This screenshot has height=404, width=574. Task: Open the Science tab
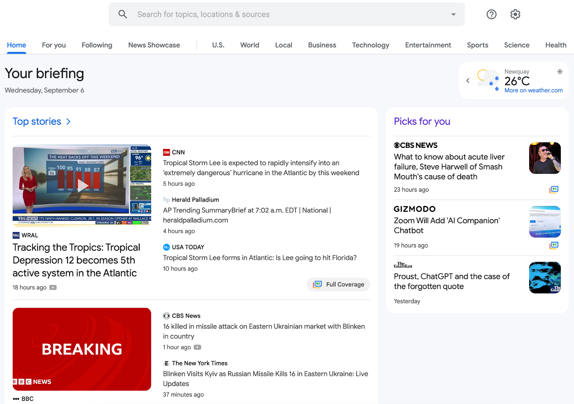517,45
